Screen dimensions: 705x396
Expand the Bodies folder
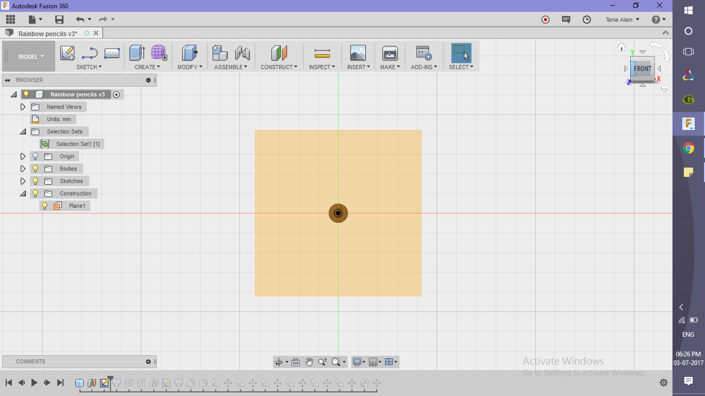[x=23, y=169]
